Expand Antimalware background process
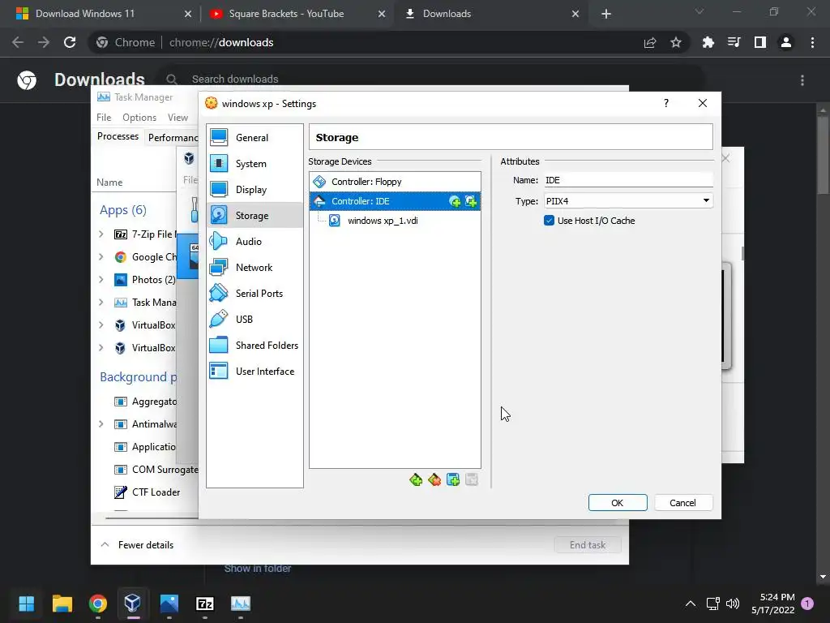Image resolution: width=830 pixels, height=623 pixels. (101, 424)
